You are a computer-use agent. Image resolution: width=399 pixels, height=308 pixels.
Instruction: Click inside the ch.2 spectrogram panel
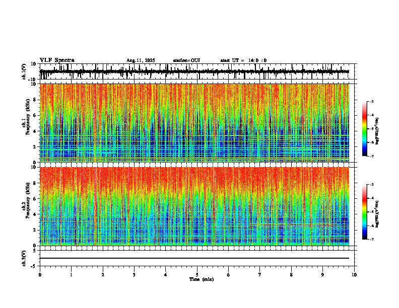click(x=194, y=206)
